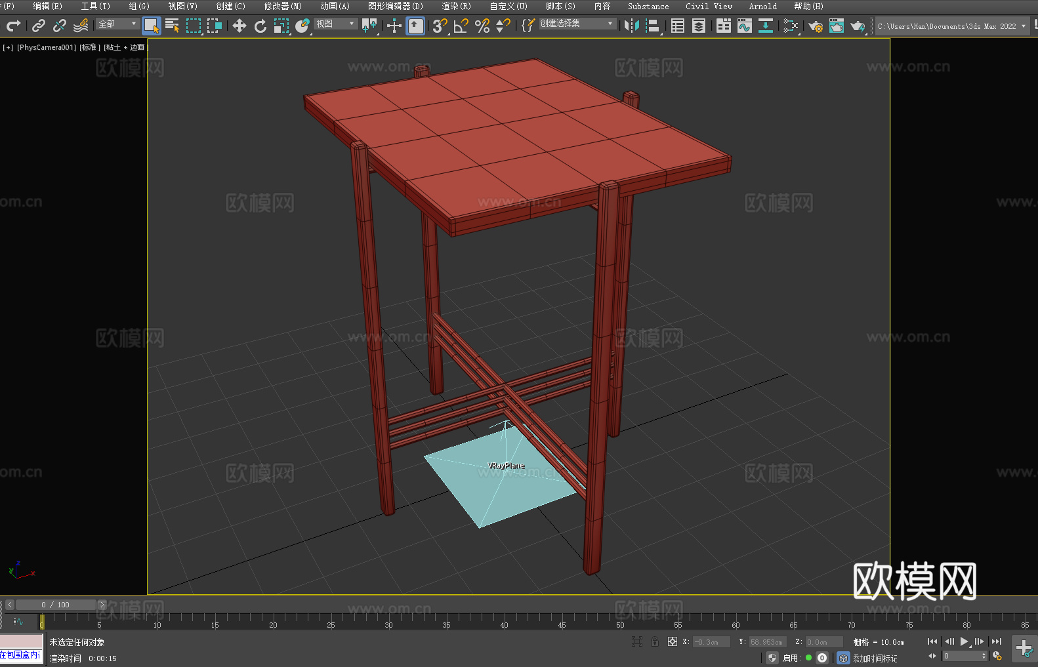Click 添加时间标记 add time tag
The image size is (1038, 667).
click(x=875, y=658)
